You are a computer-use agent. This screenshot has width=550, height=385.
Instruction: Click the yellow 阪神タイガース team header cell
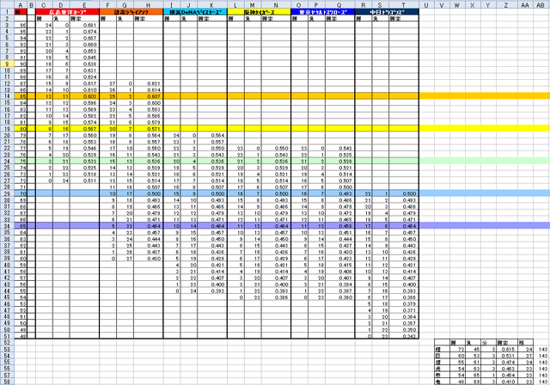259,12
